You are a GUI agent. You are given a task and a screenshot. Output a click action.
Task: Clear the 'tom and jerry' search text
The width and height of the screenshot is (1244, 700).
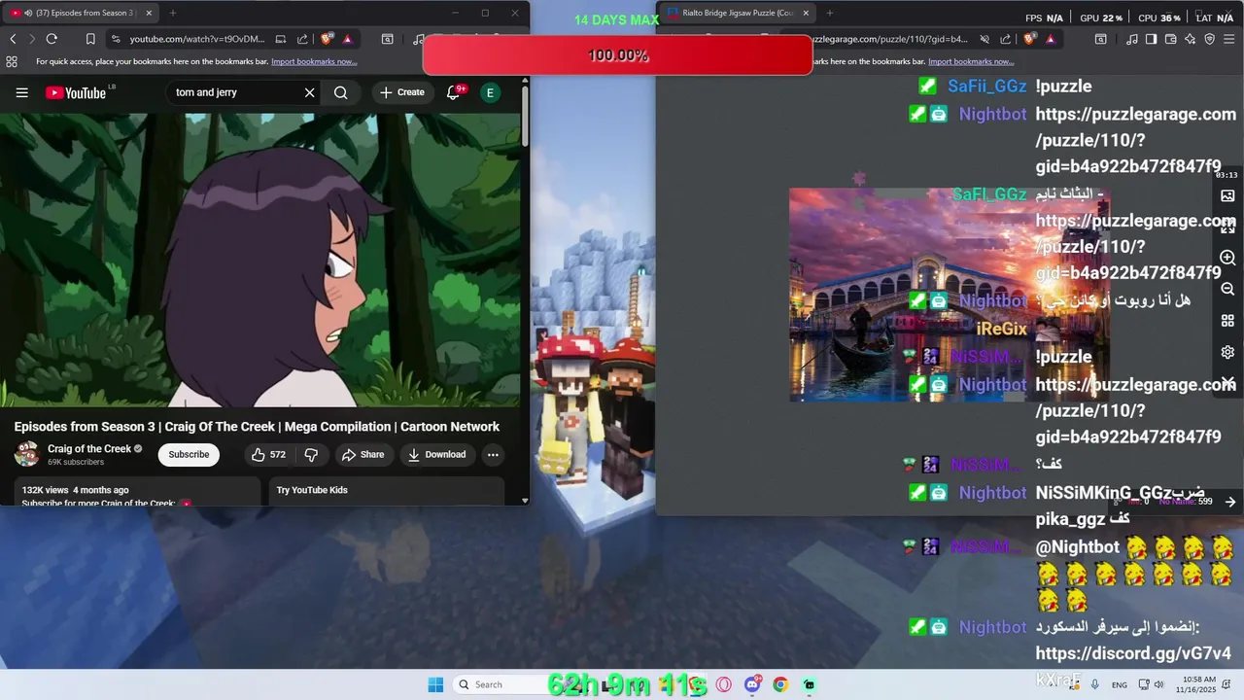309,92
